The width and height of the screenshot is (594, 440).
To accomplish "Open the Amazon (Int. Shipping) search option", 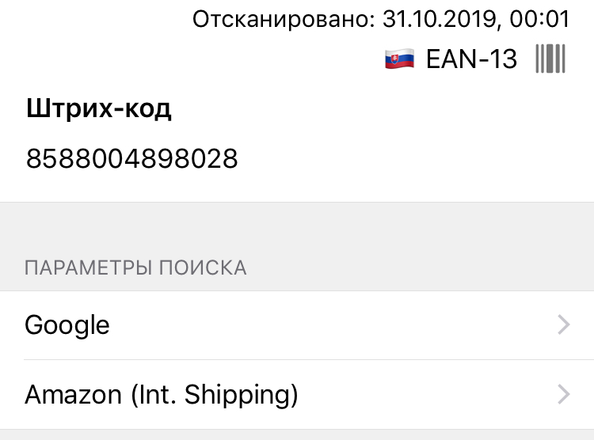I will point(297,394).
